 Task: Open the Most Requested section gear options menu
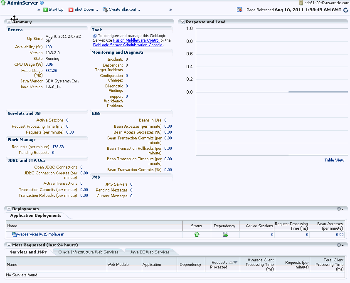tap(340, 245)
